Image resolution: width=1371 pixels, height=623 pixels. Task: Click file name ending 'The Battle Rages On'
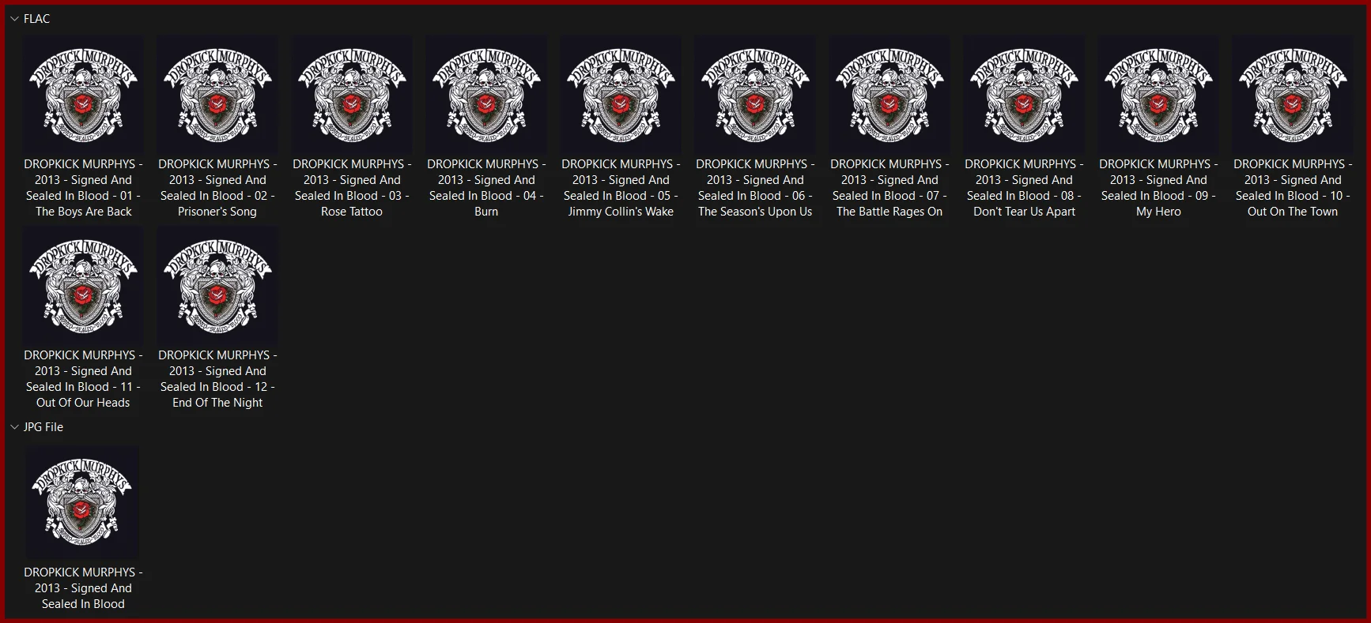(x=889, y=188)
